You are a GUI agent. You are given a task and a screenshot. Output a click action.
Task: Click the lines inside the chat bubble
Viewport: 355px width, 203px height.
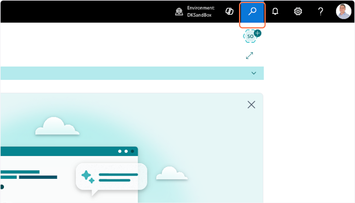click(x=118, y=177)
